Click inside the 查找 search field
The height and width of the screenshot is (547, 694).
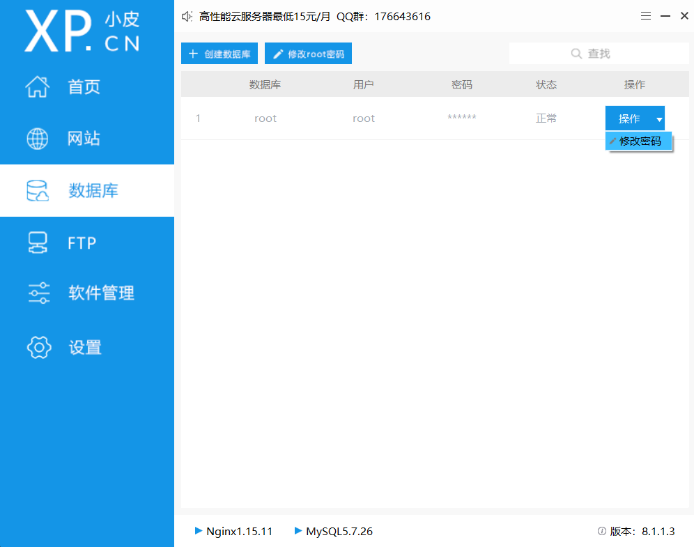[x=613, y=53]
